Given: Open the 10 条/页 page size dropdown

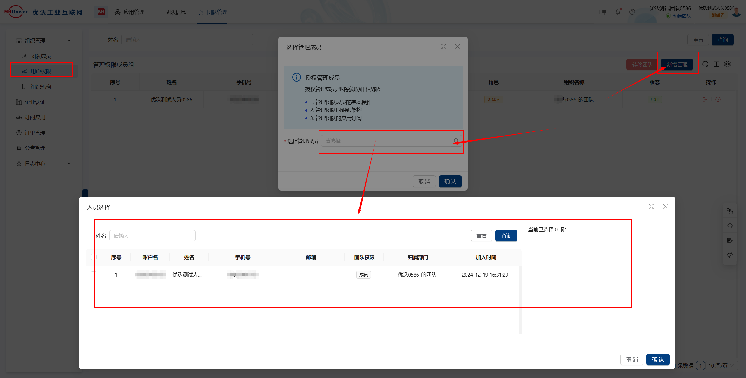Looking at the screenshot, I should coord(721,365).
